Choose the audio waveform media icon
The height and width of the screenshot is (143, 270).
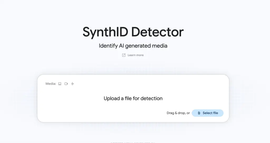(x=73, y=84)
